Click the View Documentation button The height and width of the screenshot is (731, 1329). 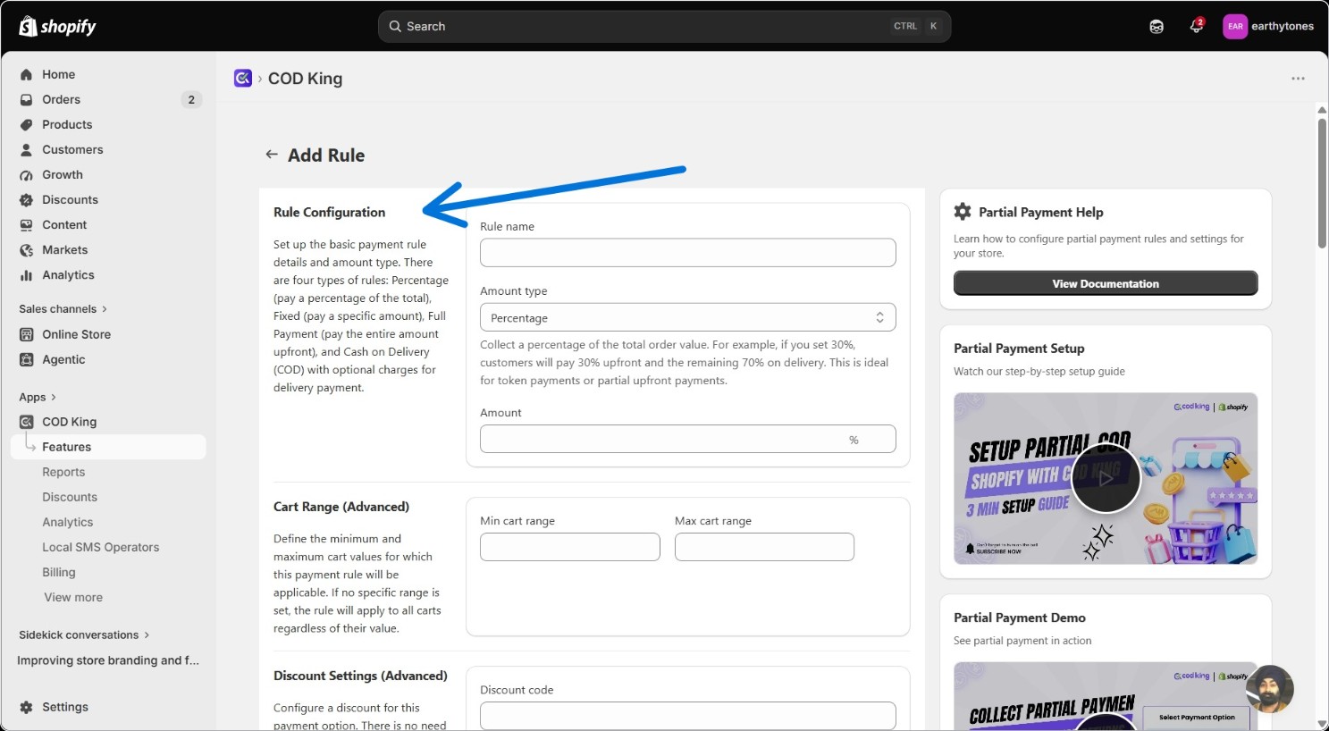[1106, 283]
